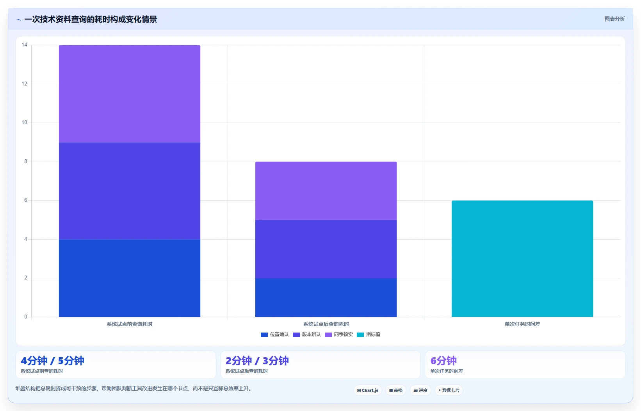This screenshot has width=641, height=411.
Task: Click the y-axis value 14
Action: [25, 45]
